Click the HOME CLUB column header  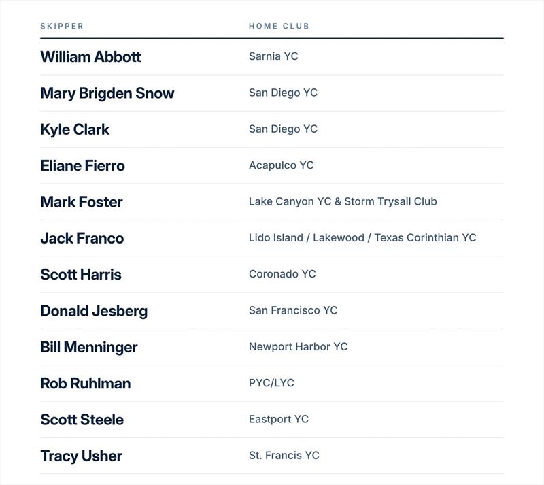click(x=279, y=26)
